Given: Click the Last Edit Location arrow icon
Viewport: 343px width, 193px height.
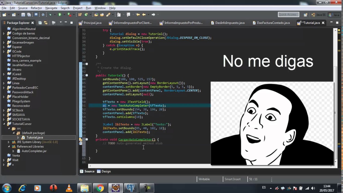Looking at the screenshot, I should click(138, 15).
